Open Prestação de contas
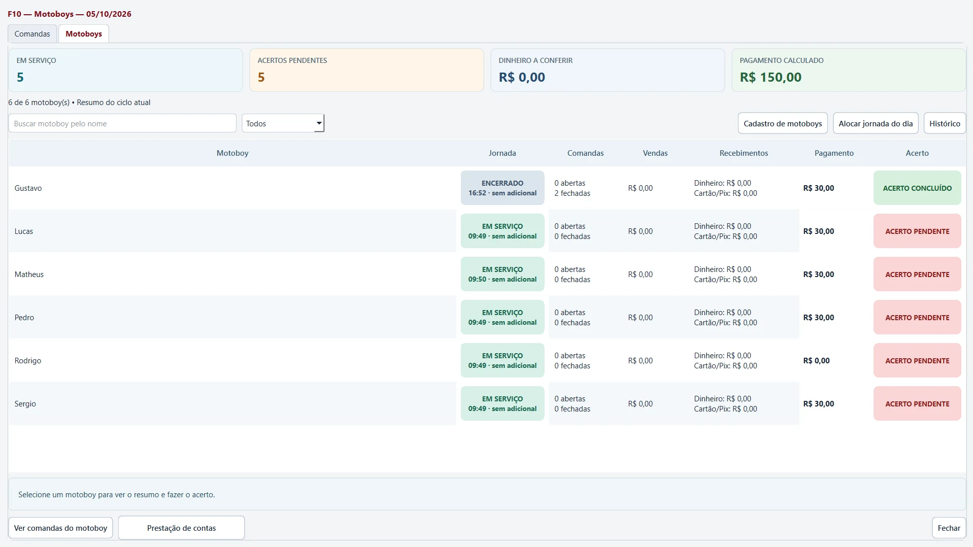 tap(181, 528)
